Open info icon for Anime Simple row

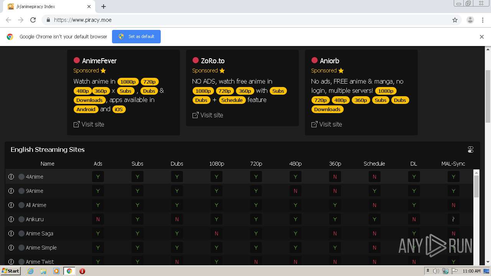pyautogui.click(x=11, y=248)
